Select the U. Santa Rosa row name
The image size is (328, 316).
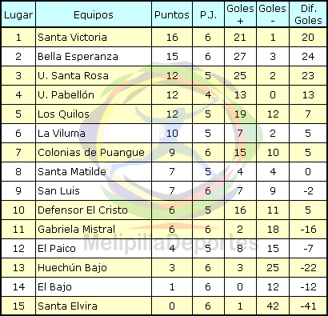[x=73, y=76]
